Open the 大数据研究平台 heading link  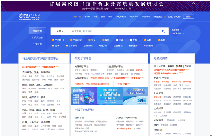point(115,67)
